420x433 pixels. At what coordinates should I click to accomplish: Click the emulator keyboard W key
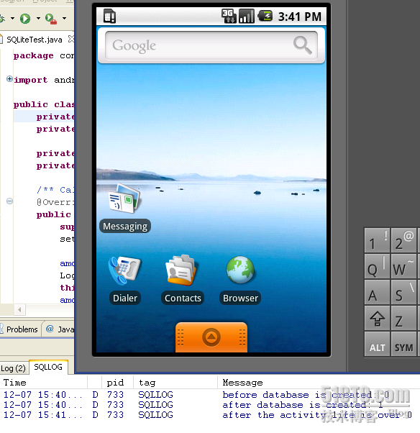[403, 266]
